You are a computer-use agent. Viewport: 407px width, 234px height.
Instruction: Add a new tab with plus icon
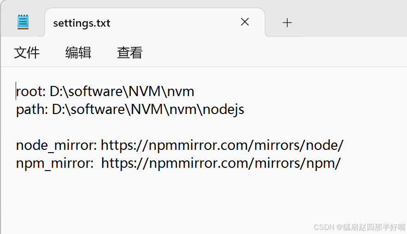point(287,23)
